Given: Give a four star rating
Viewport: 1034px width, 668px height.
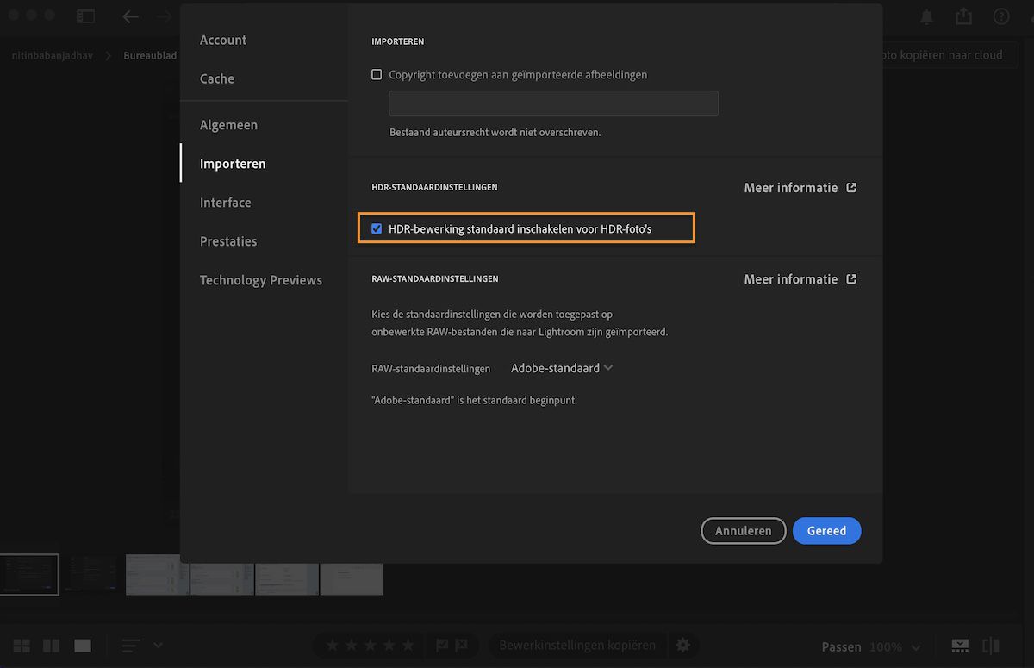Looking at the screenshot, I should tap(388, 645).
